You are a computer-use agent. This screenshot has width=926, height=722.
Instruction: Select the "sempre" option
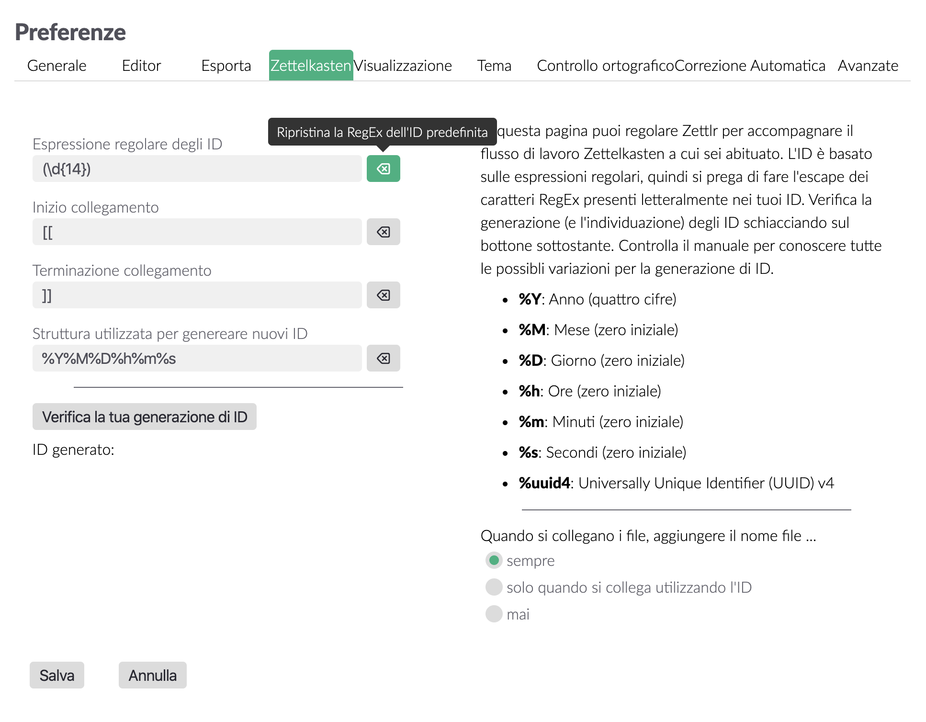pyautogui.click(x=494, y=560)
